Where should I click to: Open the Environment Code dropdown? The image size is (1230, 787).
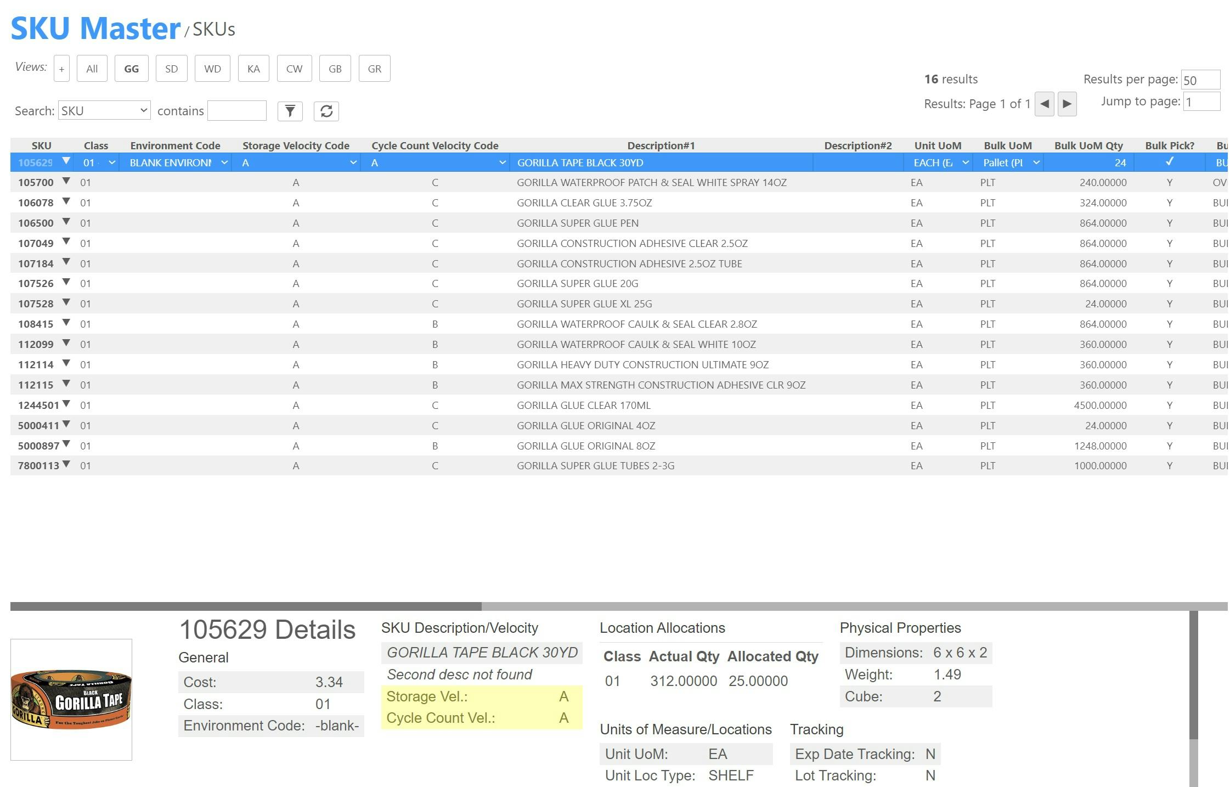tap(224, 162)
